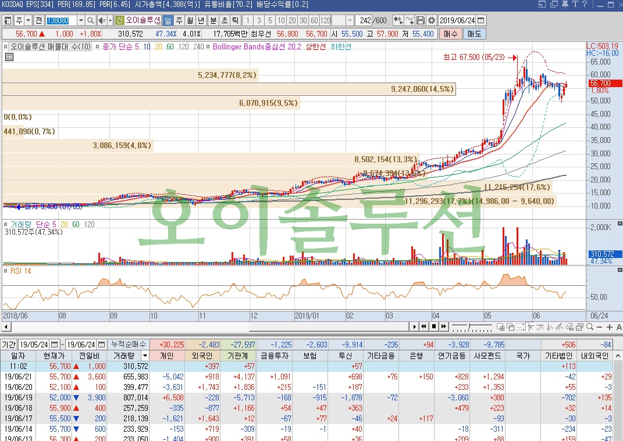Click the crosshair cursor tool icon
Viewport: 623px width, 441px height.
pos(530,327)
